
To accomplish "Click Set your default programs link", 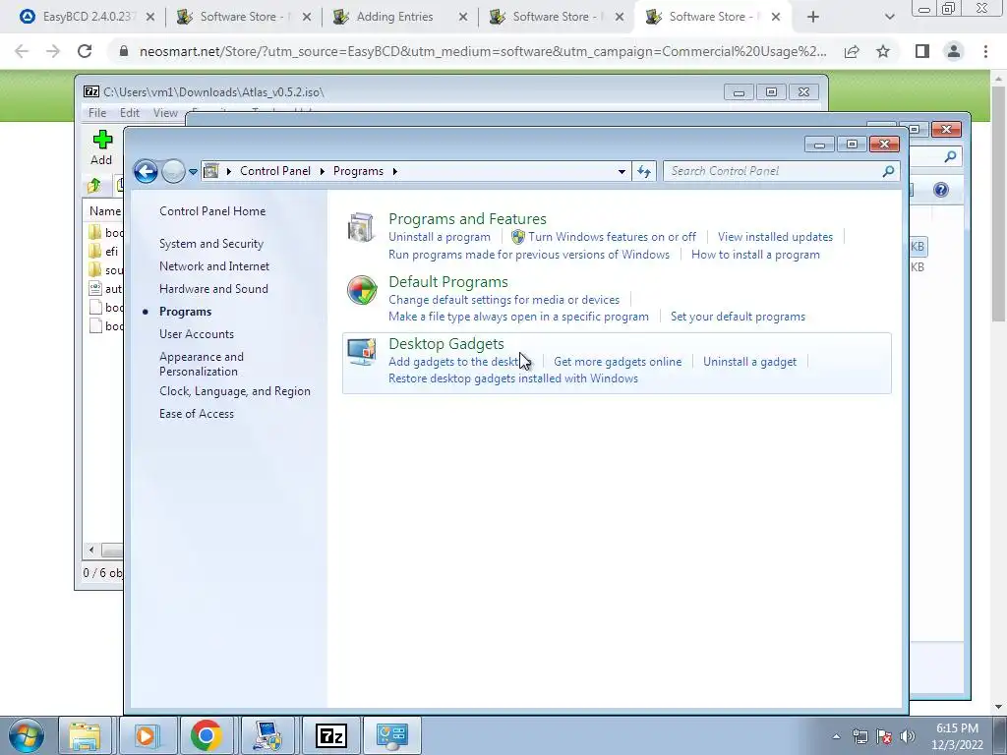I will click(x=738, y=317).
